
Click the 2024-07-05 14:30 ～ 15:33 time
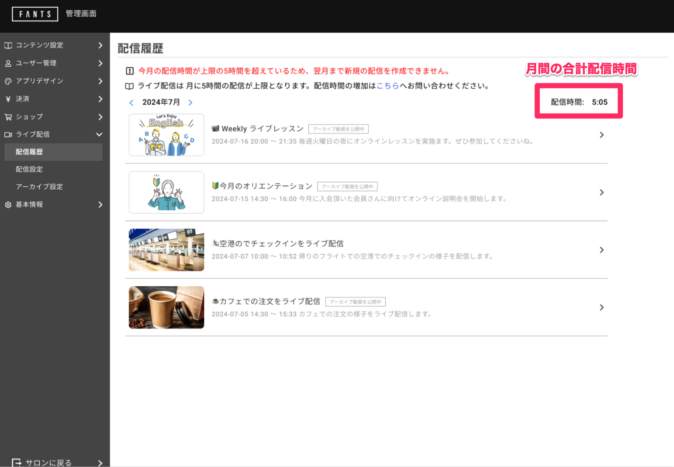(254, 314)
